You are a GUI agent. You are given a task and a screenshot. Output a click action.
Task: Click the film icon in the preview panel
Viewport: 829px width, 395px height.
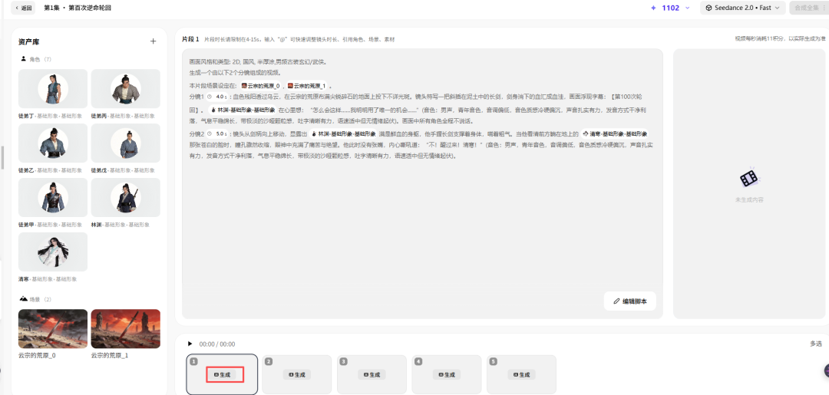[748, 179]
